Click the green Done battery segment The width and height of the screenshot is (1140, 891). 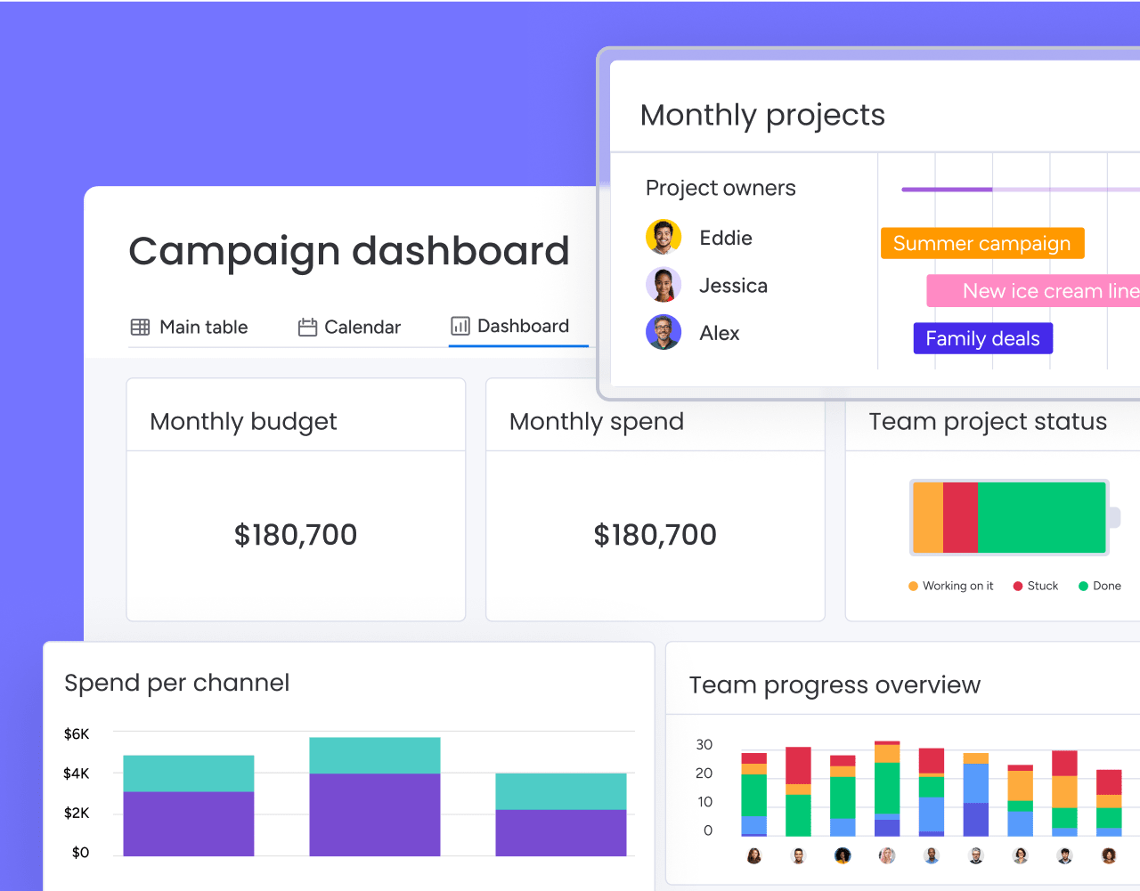tap(1041, 517)
